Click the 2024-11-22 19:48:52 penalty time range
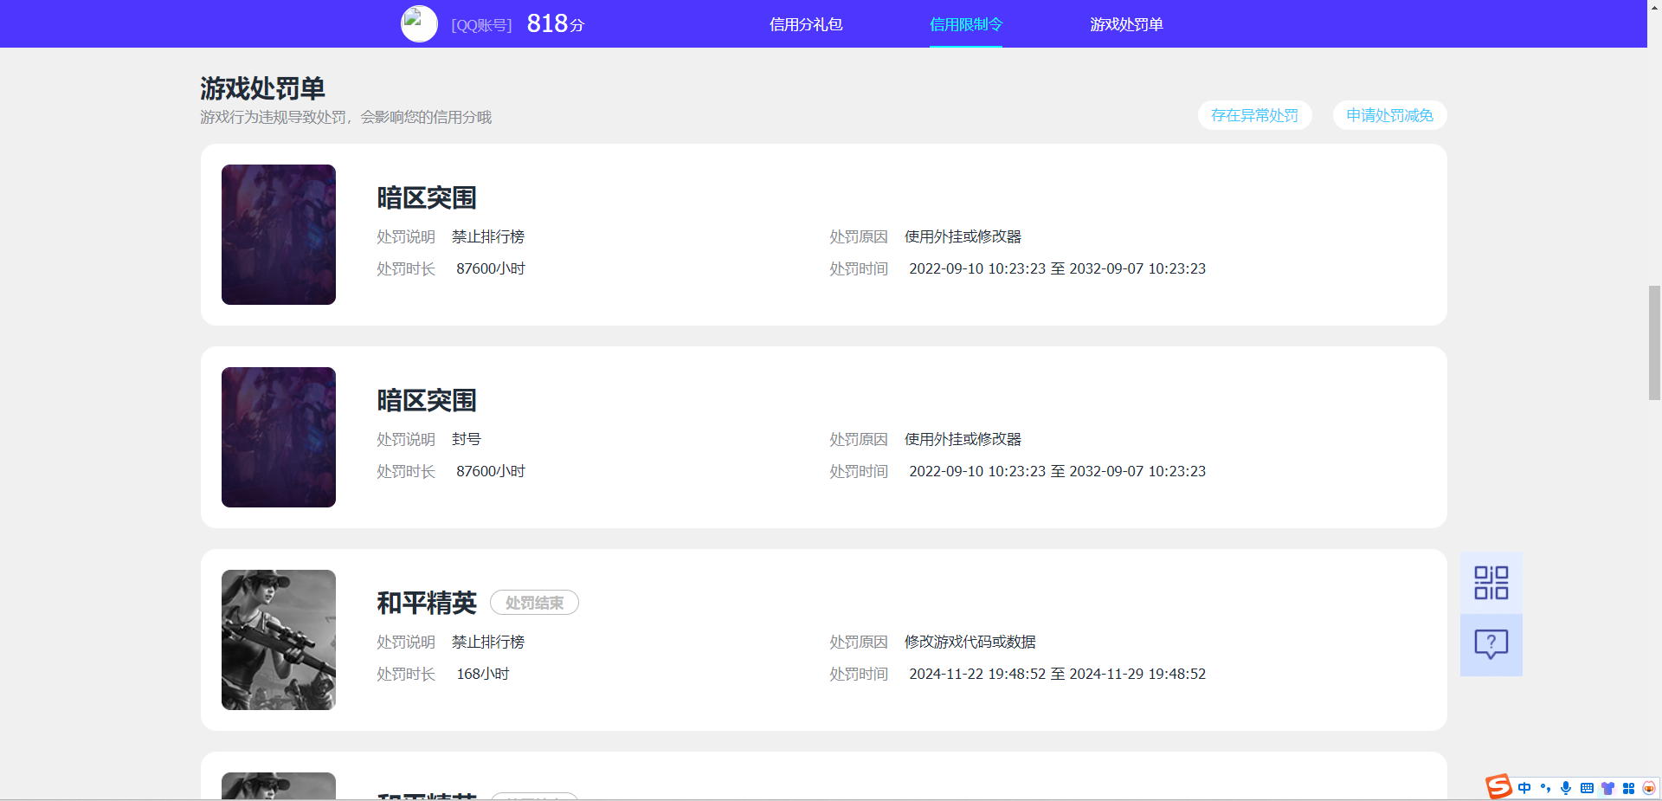The width and height of the screenshot is (1662, 801). [1057, 674]
